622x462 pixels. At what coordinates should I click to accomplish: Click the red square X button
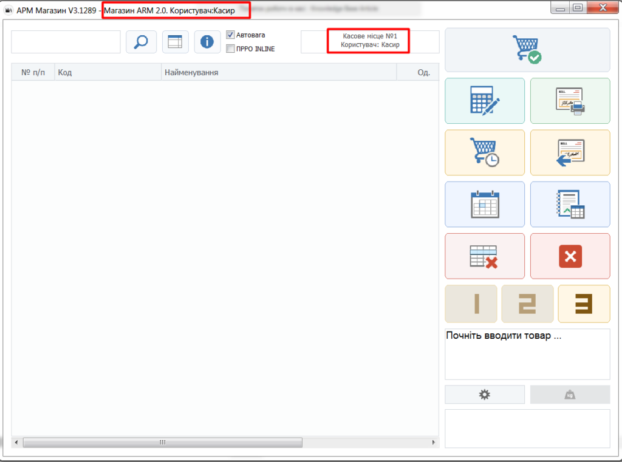click(x=570, y=256)
